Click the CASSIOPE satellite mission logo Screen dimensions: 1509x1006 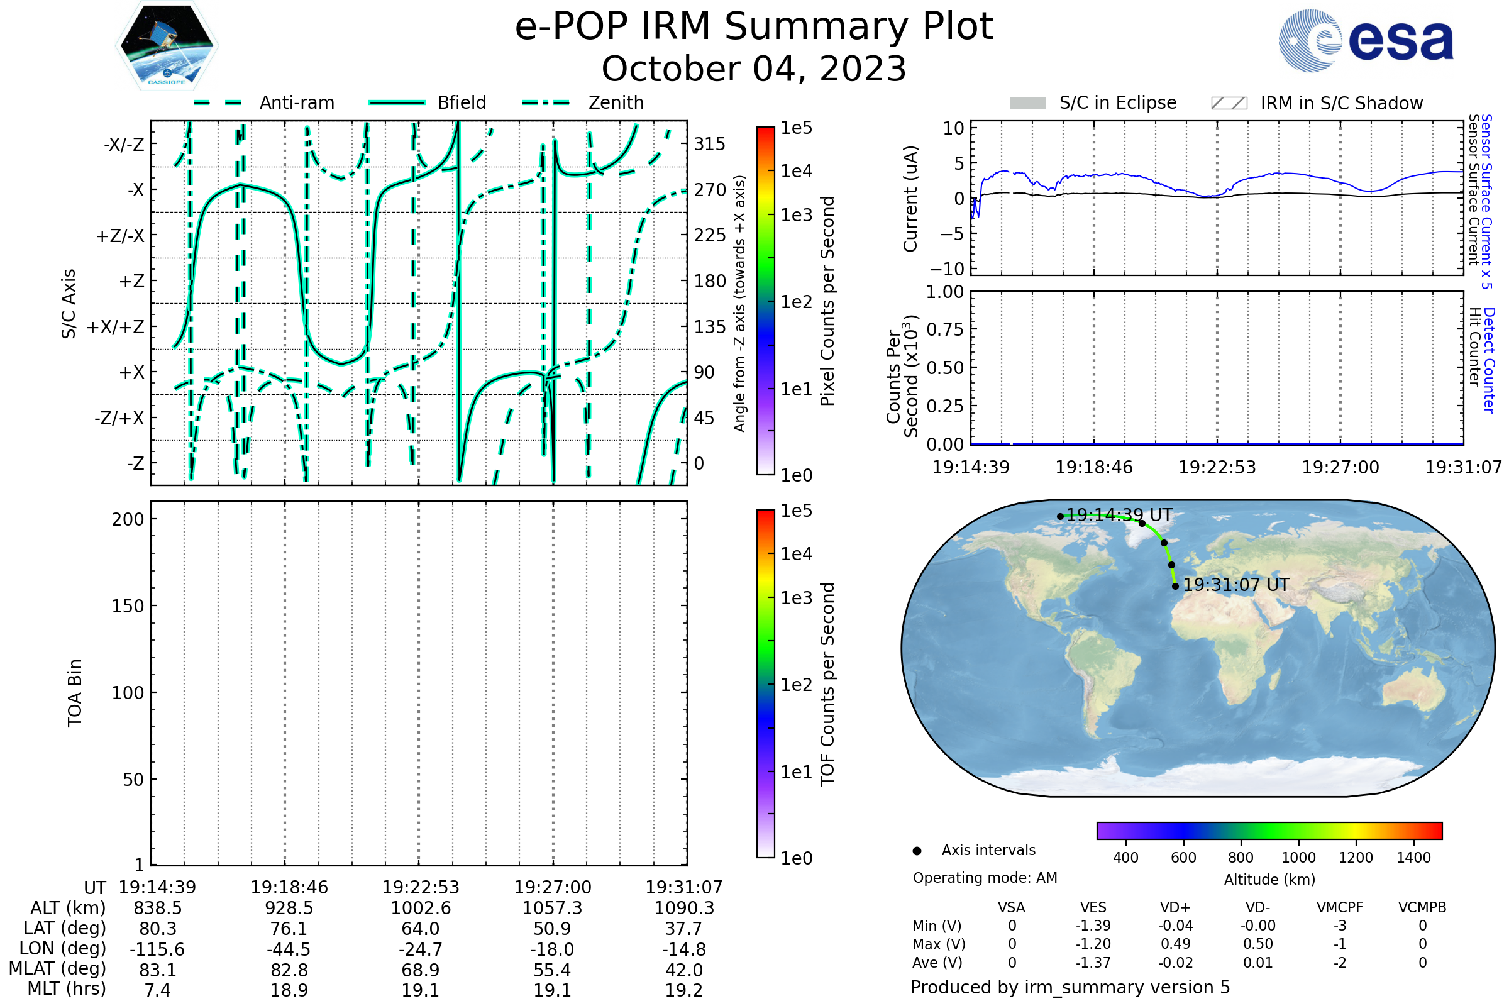(167, 46)
